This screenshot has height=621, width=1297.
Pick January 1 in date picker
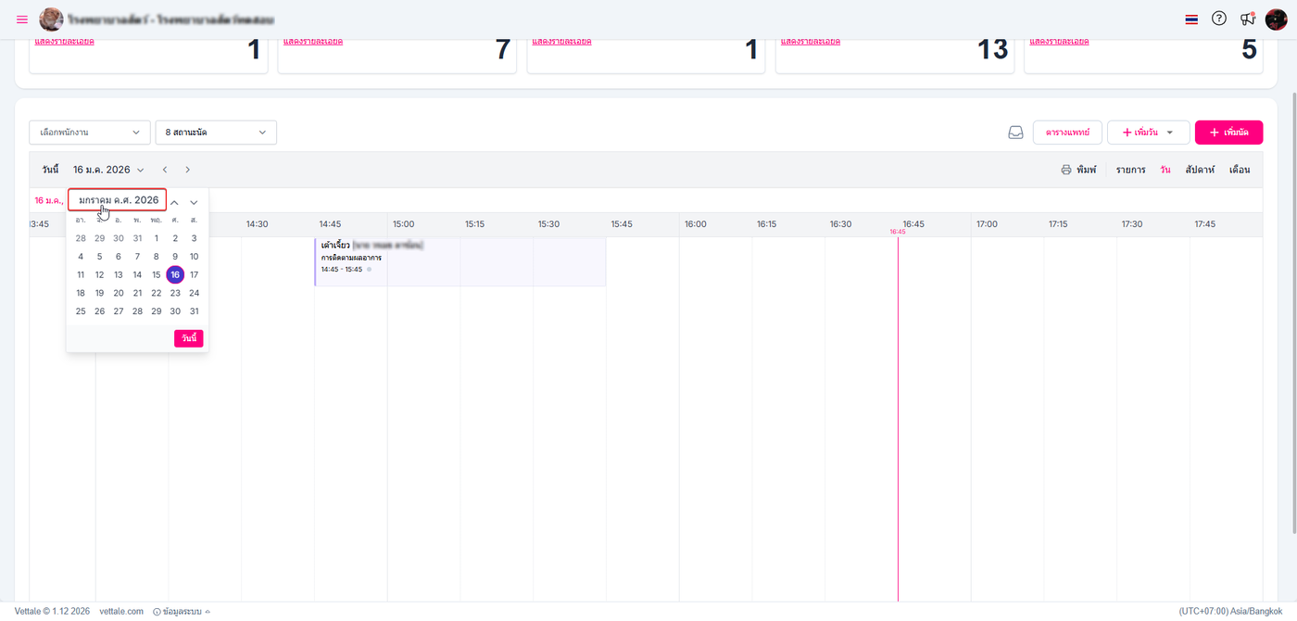157,238
